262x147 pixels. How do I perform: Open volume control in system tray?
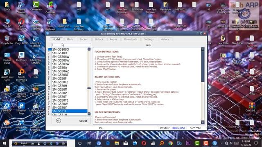[231, 143]
